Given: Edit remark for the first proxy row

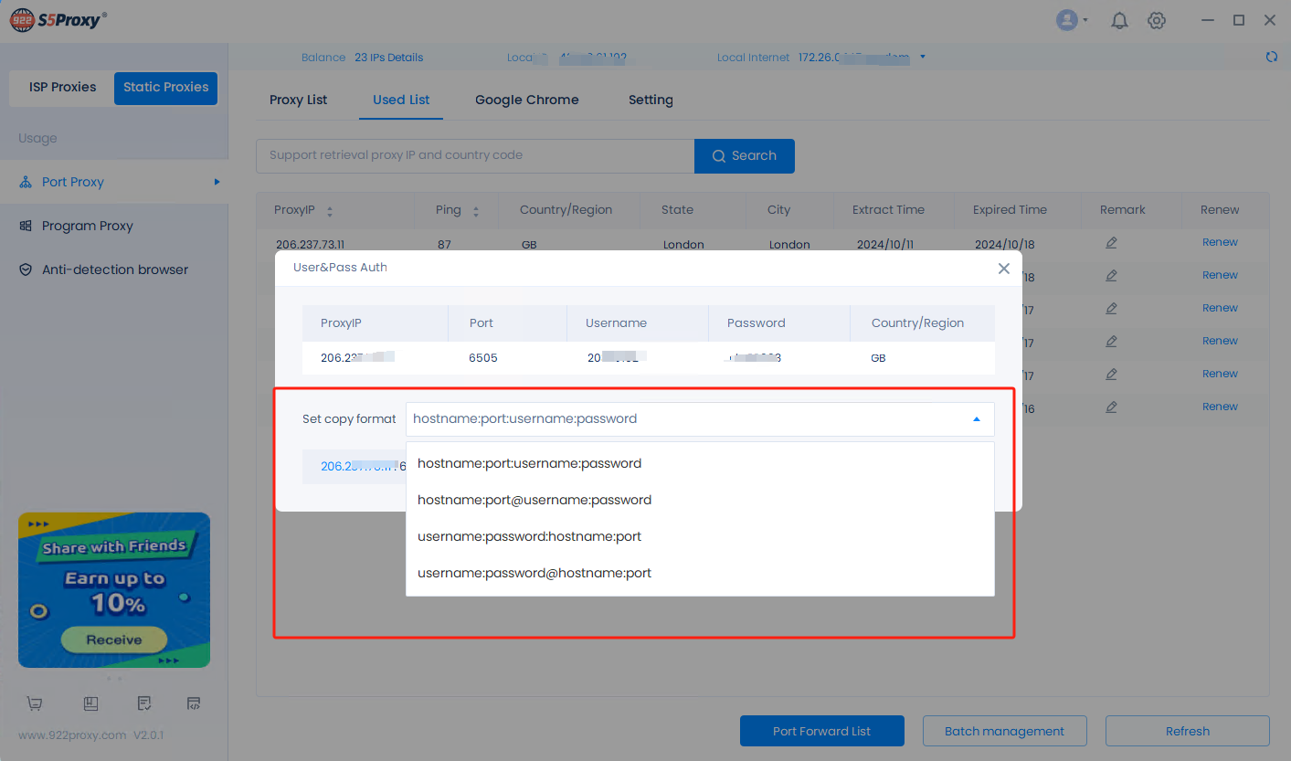Looking at the screenshot, I should pyautogui.click(x=1111, y=243).
